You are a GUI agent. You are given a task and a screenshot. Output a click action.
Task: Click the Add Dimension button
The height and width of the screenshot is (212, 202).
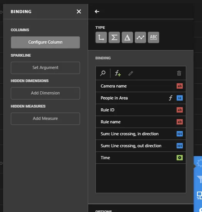coord(45,93)
